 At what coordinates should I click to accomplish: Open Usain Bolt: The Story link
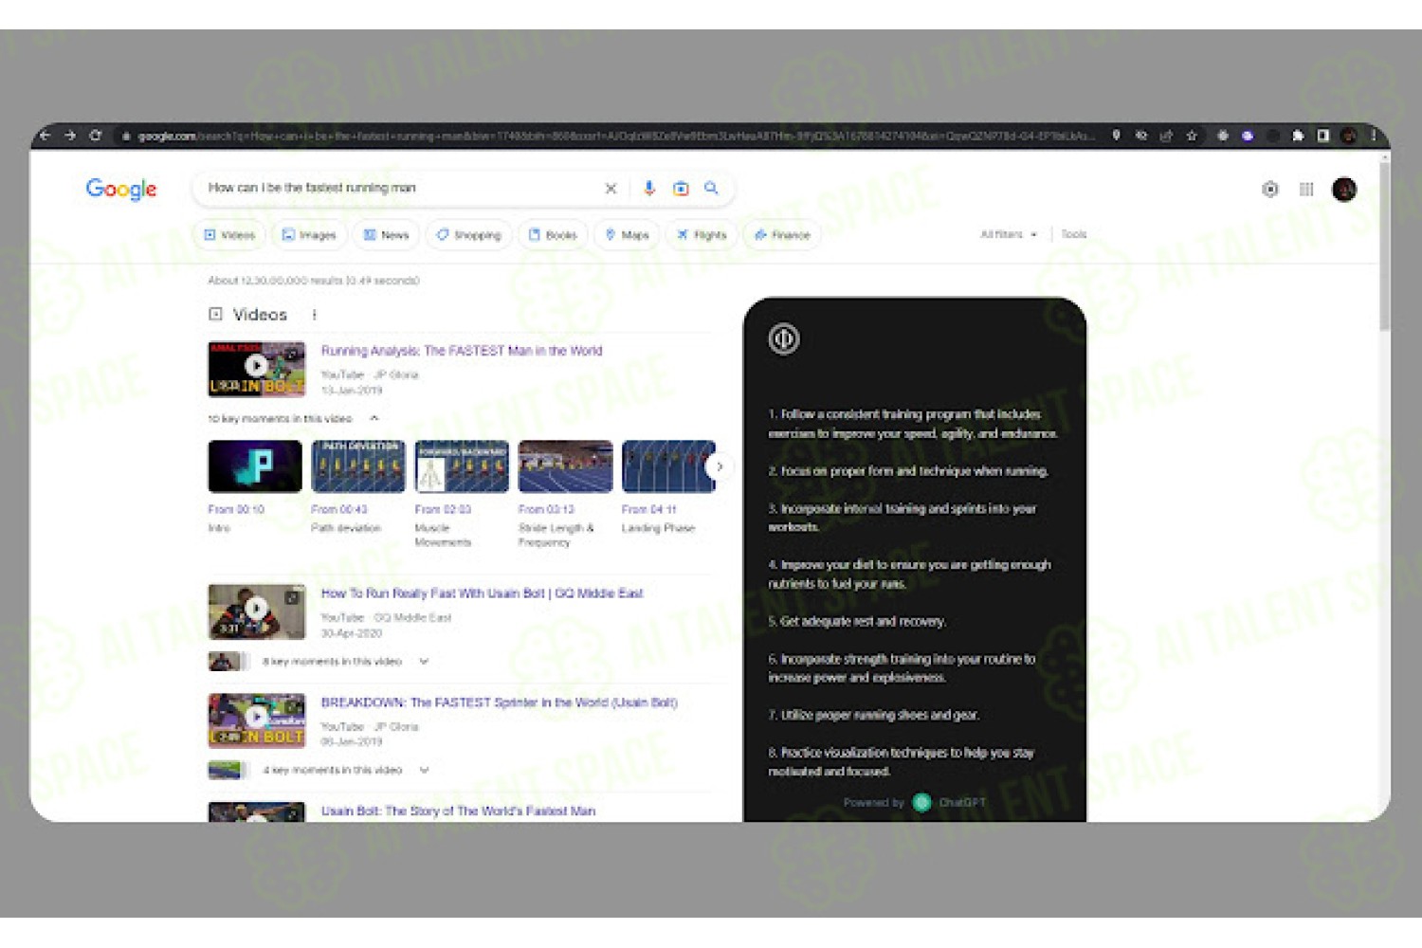click(458, 811)
